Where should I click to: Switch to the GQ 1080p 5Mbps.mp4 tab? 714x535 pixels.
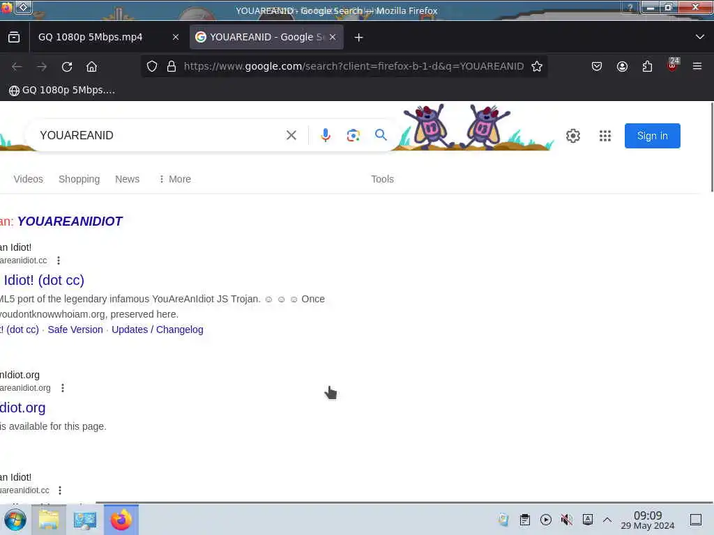click(x=90, y=38)
